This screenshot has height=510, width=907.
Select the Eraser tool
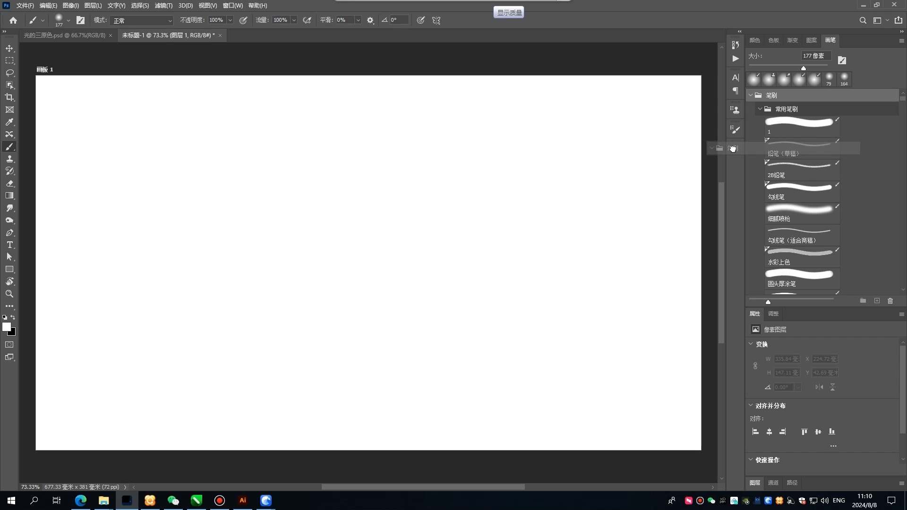pyautogui.click(x=9, y=183)
